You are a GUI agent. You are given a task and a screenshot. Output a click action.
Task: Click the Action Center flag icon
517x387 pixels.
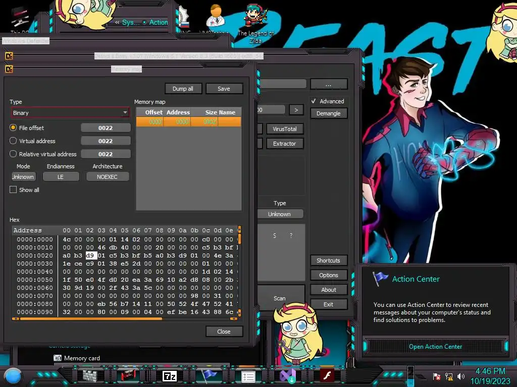pos(380,279)
